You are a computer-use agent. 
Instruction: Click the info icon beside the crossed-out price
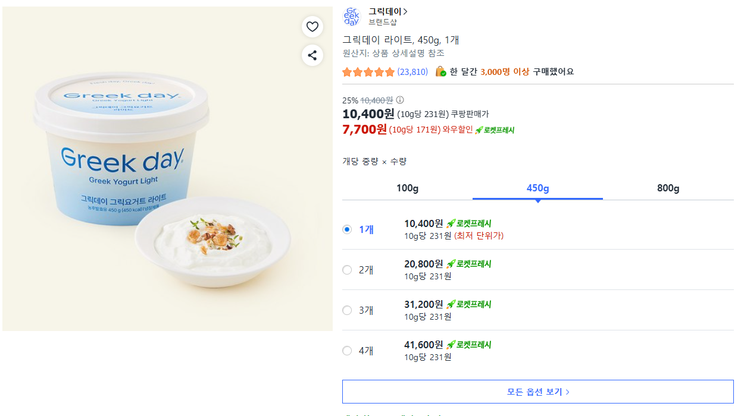point(400,100)
